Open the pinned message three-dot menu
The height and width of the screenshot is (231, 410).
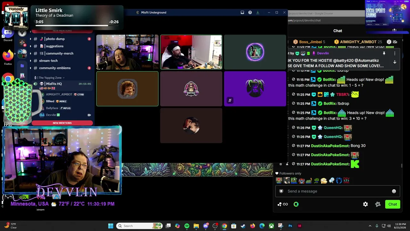click(x=395, y=53)
